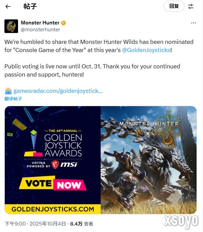Click the post timestamp 下午9:00

click(x=15, y=224)
